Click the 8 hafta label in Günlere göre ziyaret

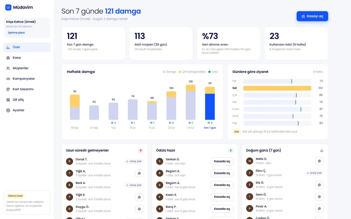point(318,72)
